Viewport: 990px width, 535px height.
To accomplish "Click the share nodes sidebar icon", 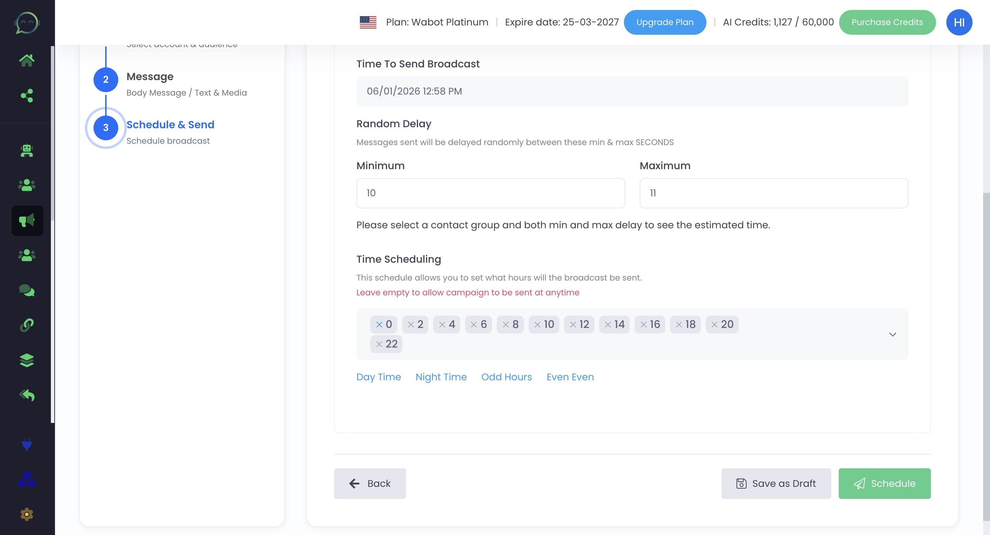I will pyautogui.click(x=27, y=95).
